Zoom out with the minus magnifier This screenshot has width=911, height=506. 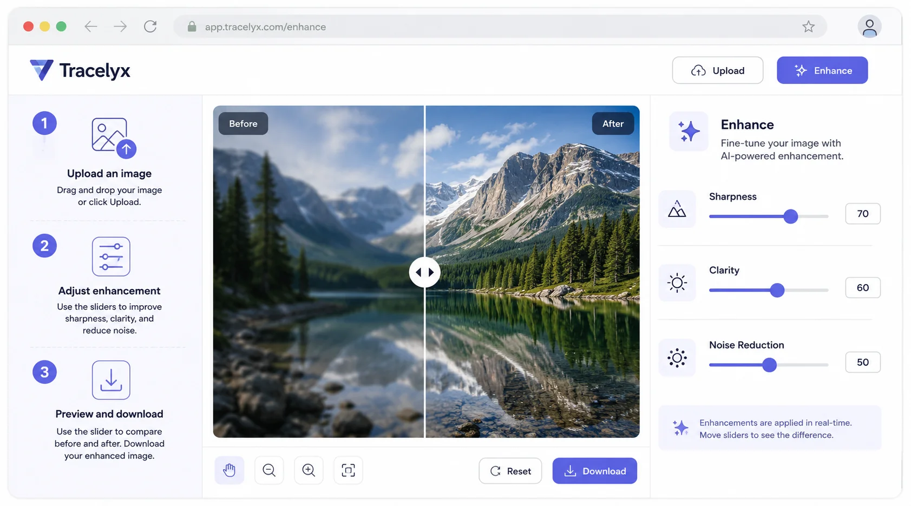[269, 470]
